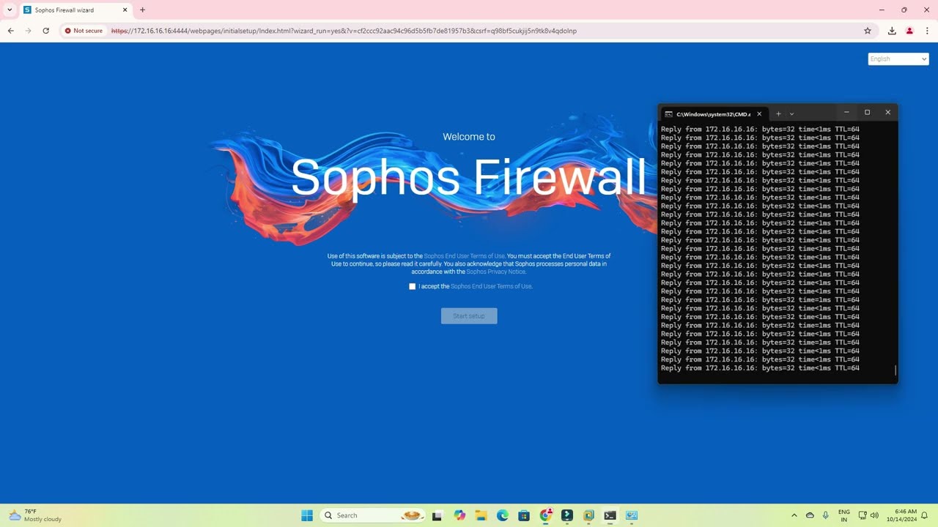Click the terminal vertical scrollbar thumb
Image resolution: width=938 pixels, height=527 pixels.
tap(895, 370)
